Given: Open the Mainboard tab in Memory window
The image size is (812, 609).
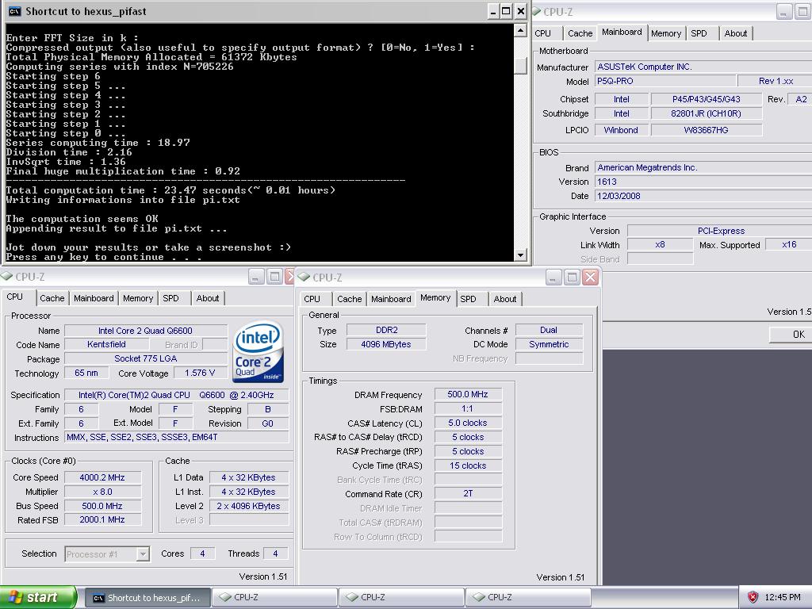Looking at the screenshot, I should (x=391, y=299).
